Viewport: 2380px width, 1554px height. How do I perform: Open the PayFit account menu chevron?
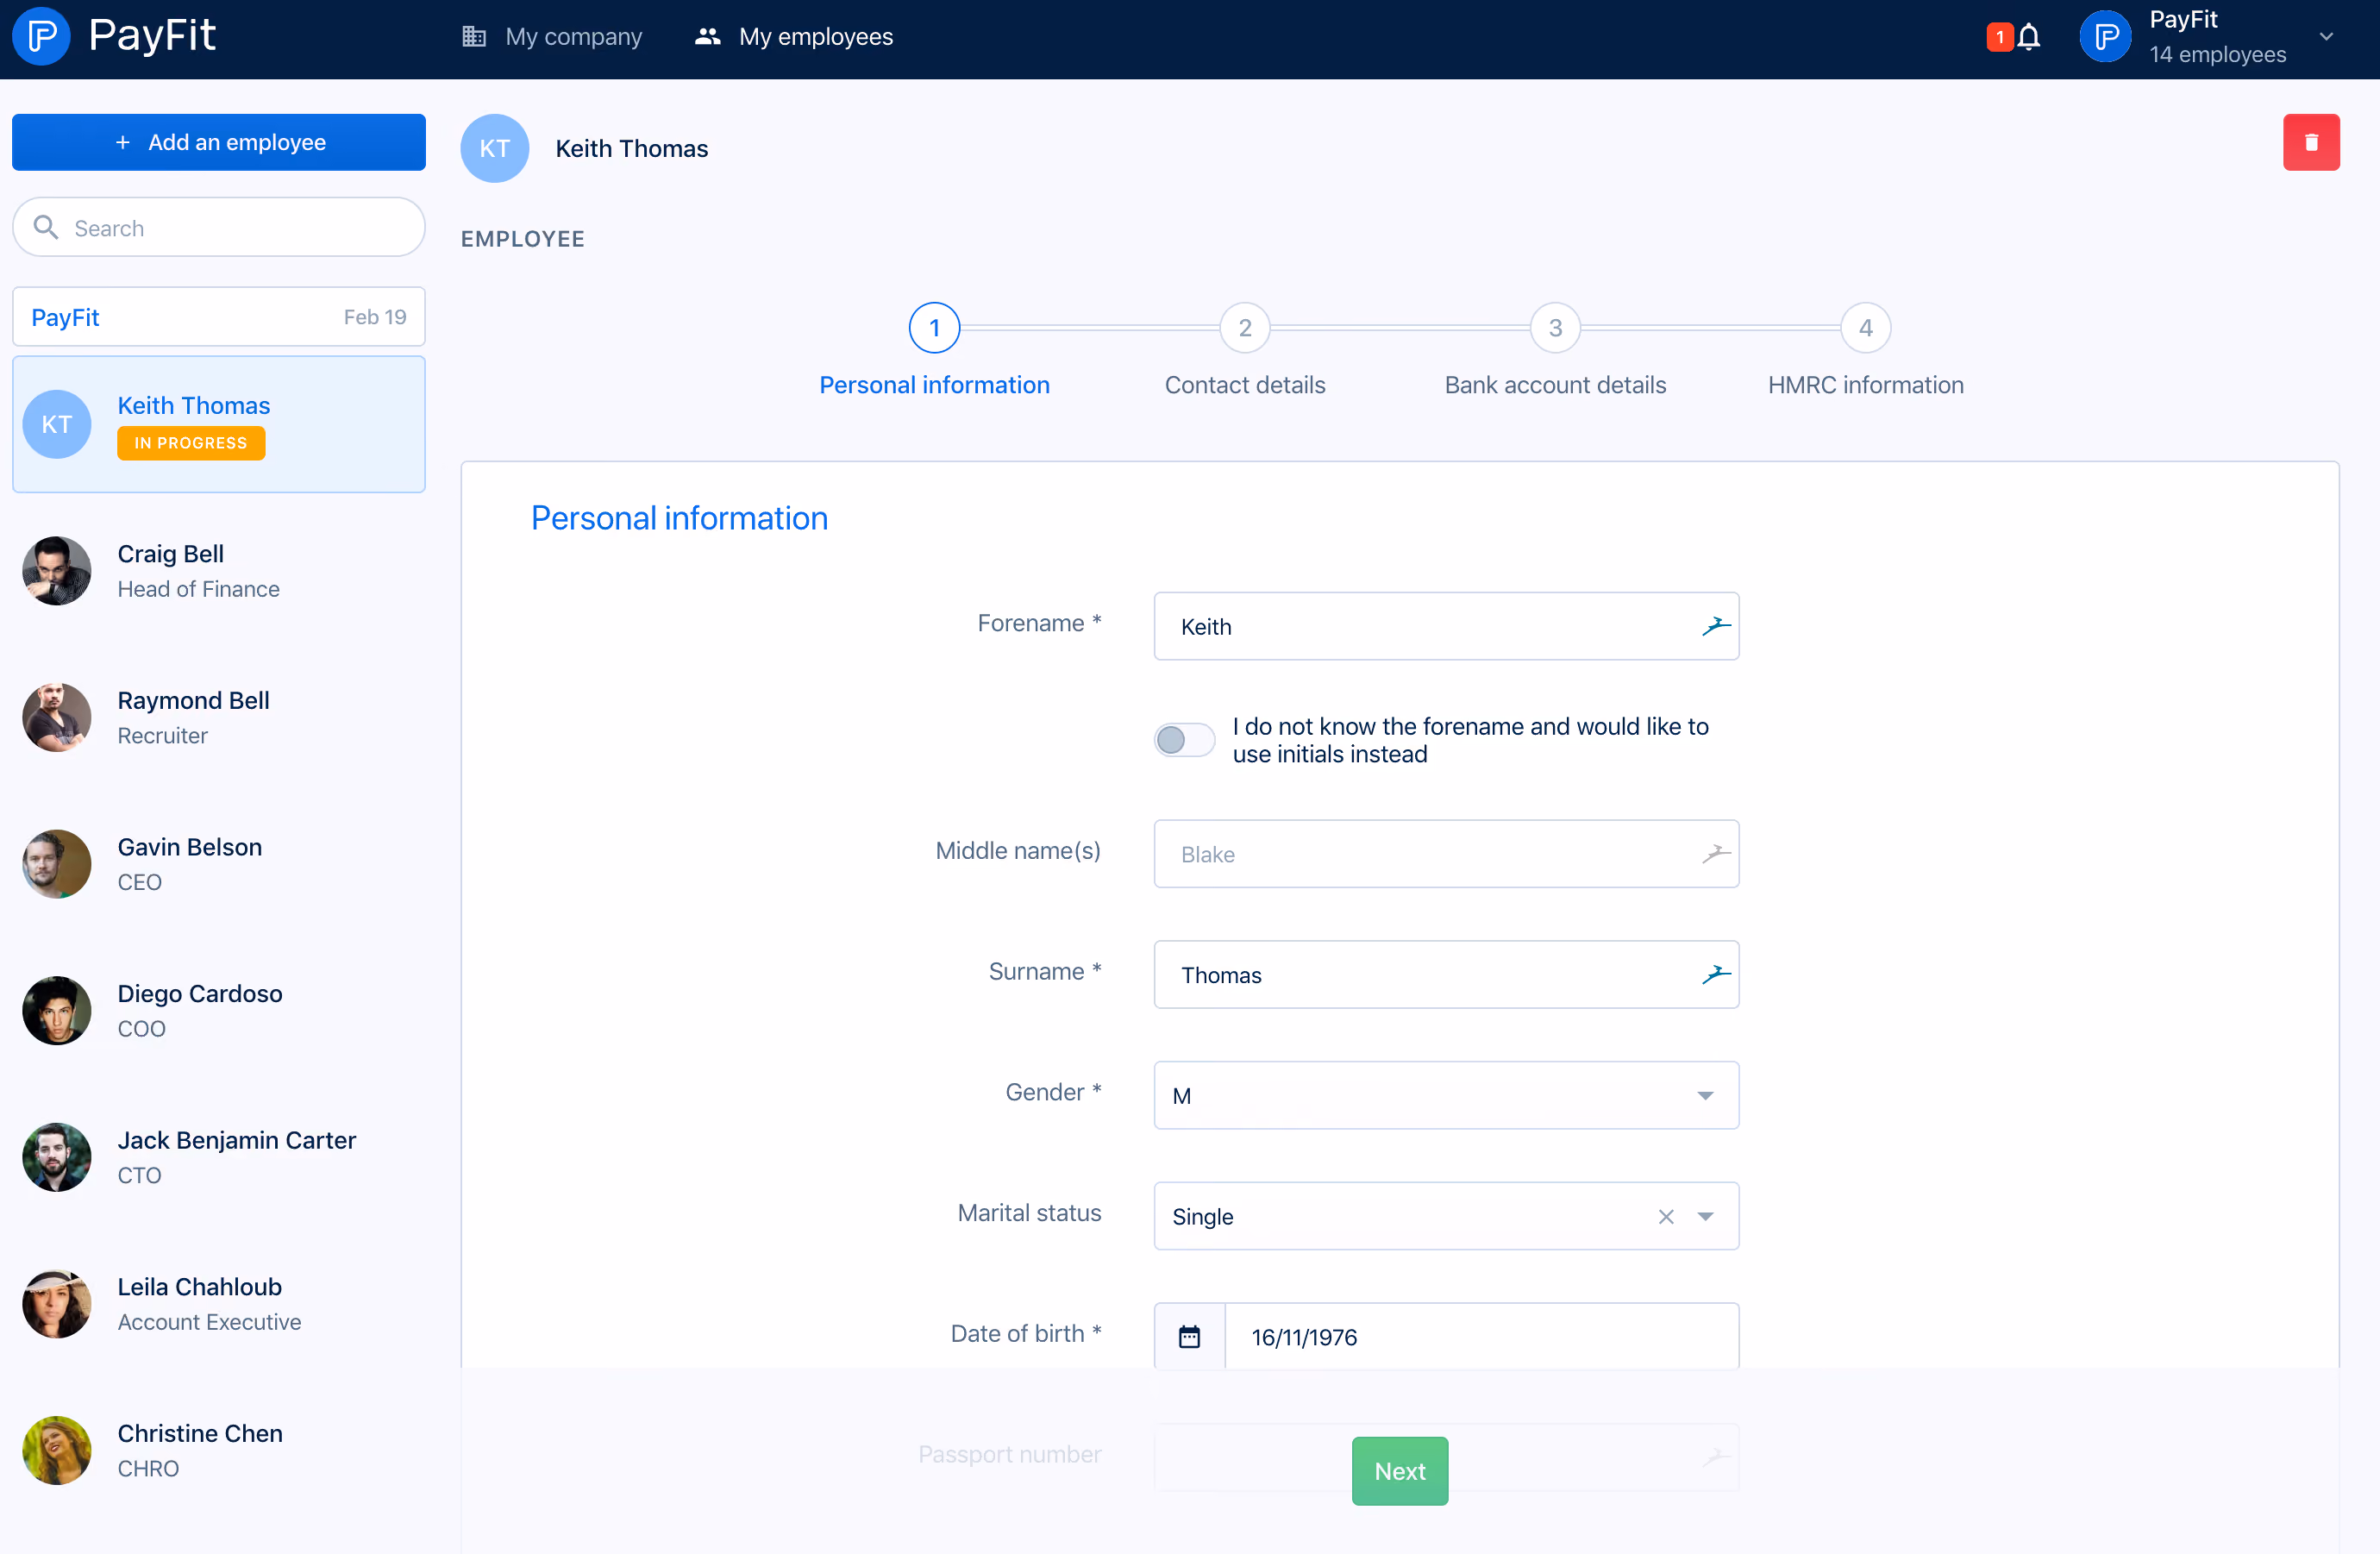click(2326, 37)
